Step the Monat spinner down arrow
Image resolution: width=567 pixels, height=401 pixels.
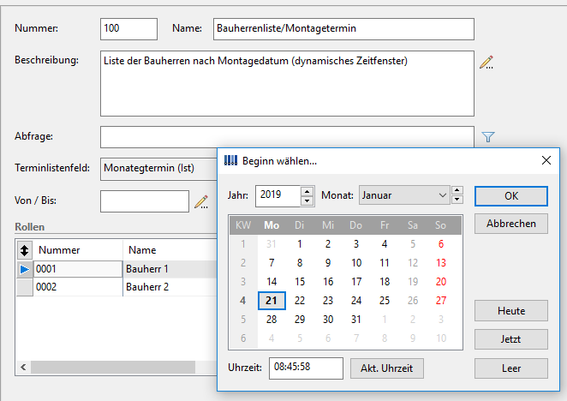coord(457,200)
